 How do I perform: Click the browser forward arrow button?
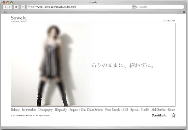click(x=10, y=7)
